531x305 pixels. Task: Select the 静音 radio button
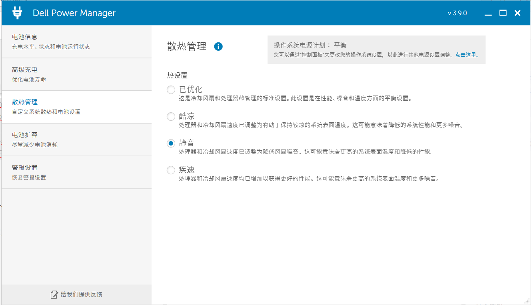[171, 143]
